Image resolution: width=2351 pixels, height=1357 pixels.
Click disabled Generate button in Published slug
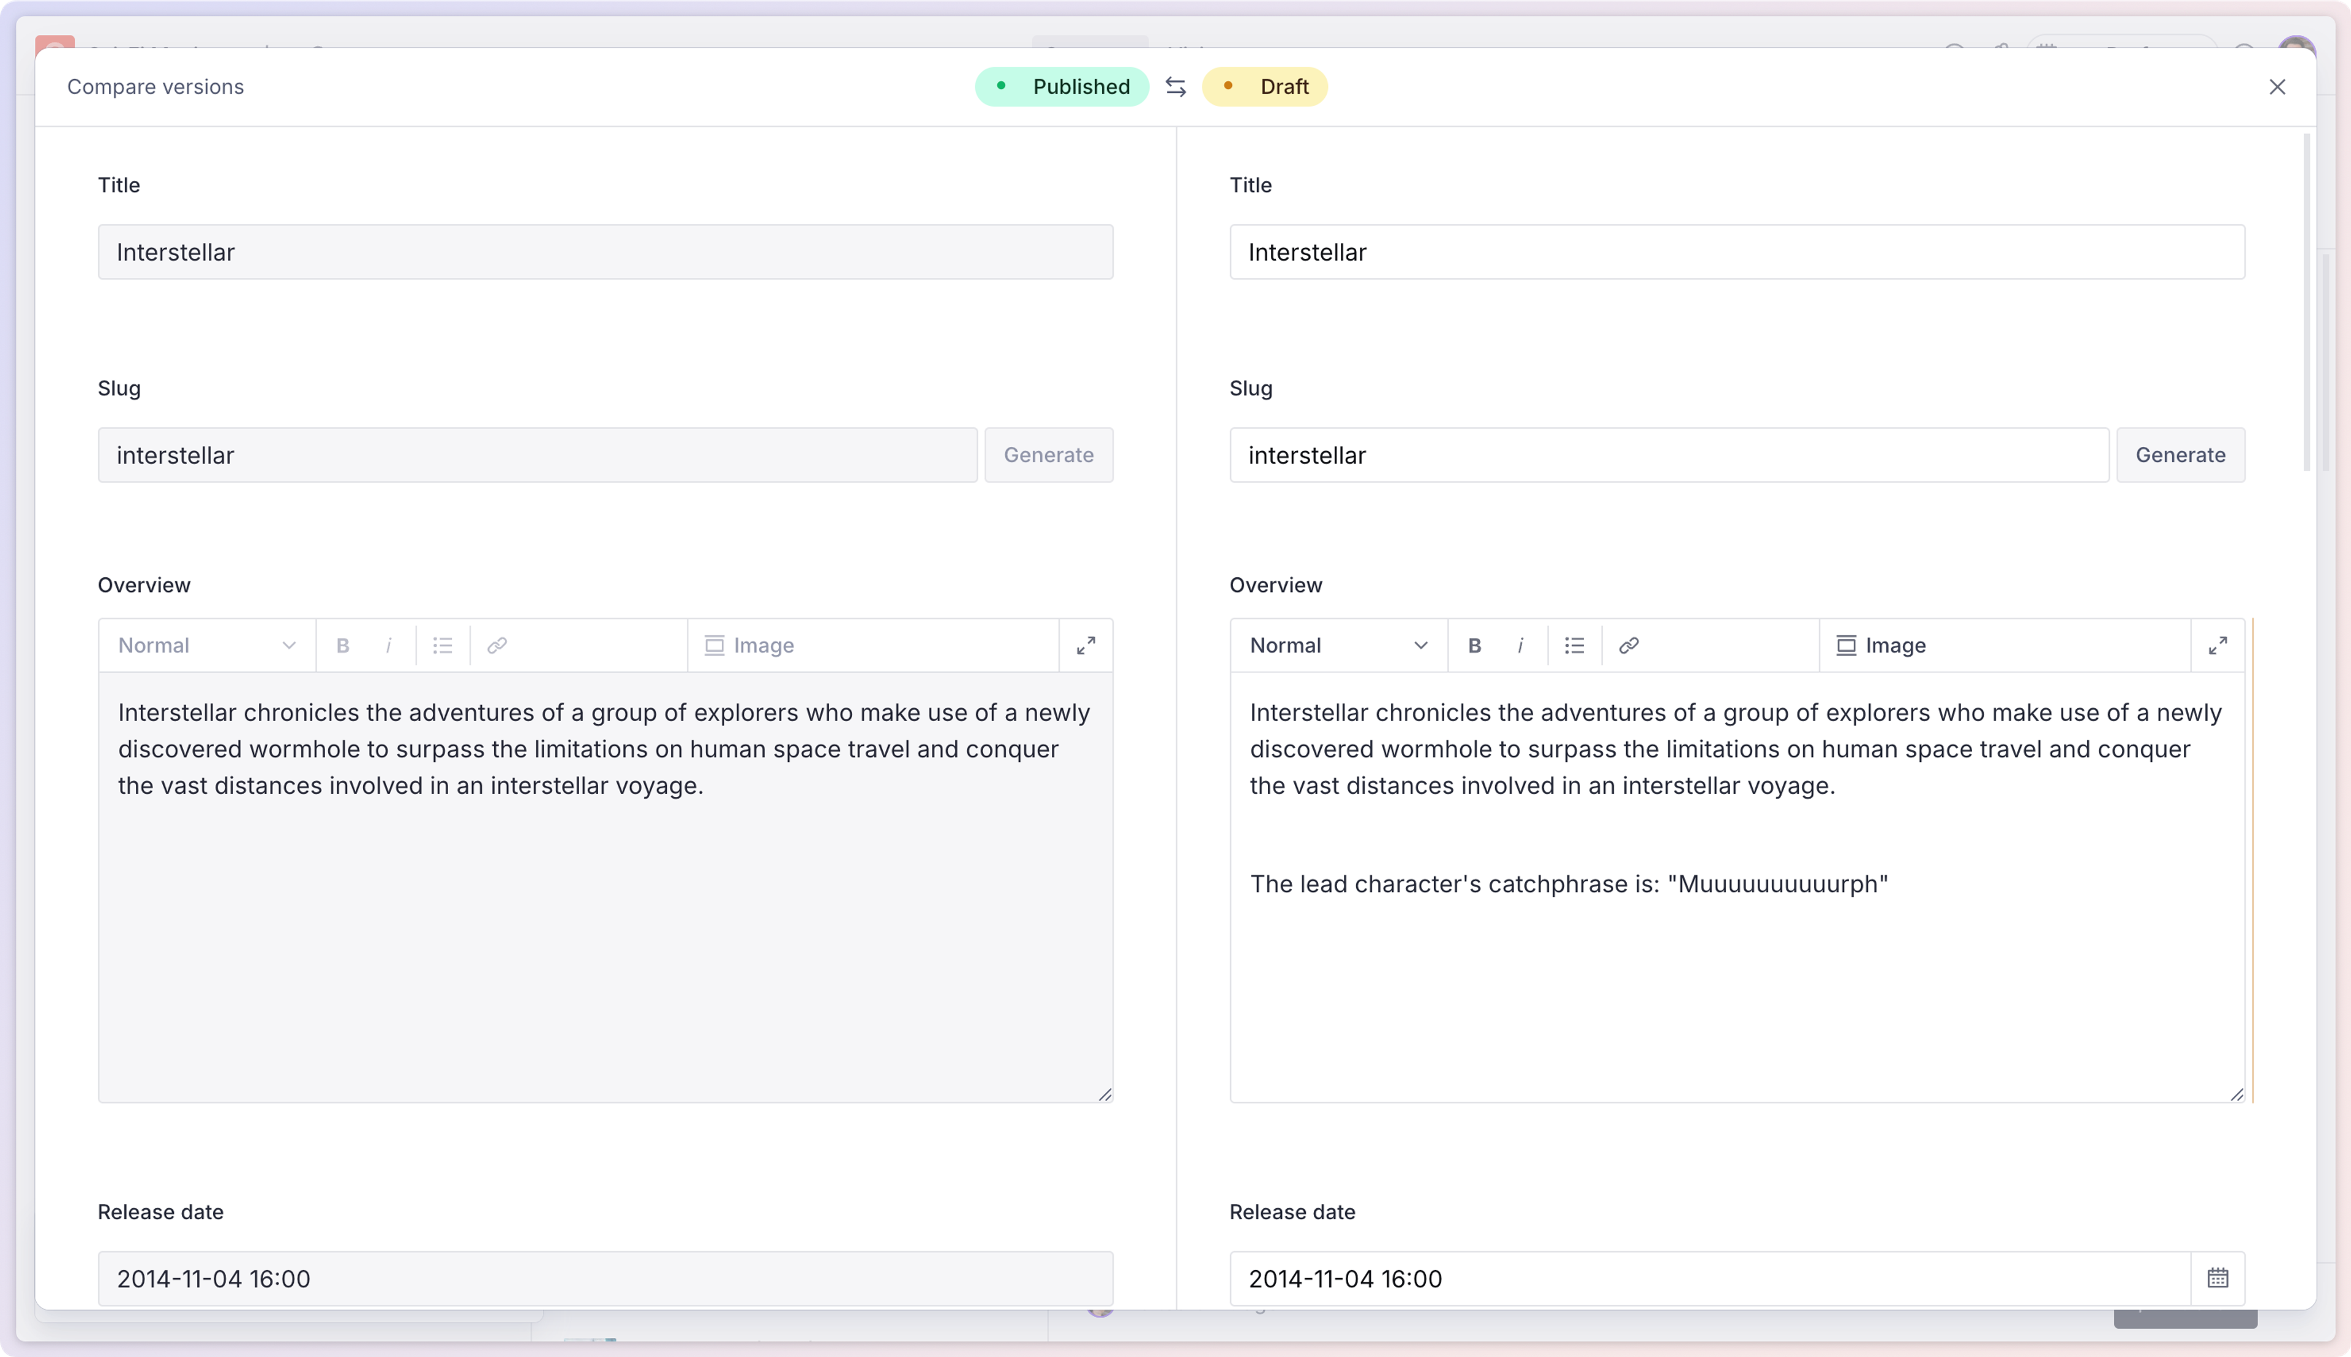point(1048,455)
